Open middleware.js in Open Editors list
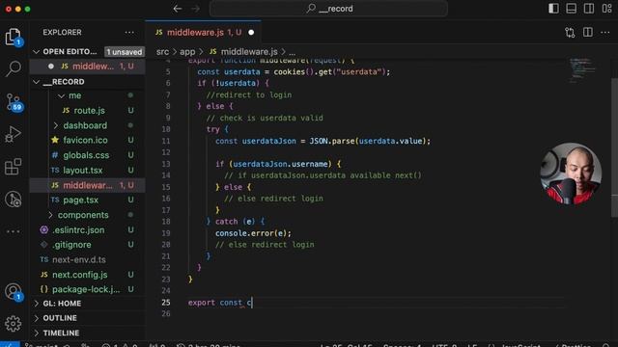The width and height of the screenshot is (618, 347). [x=88, y=67]
